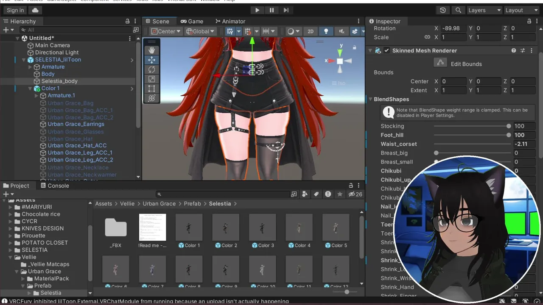Screen dimensions: 543x305
Task: Click Project search-by-type icon
Action: 305,194
